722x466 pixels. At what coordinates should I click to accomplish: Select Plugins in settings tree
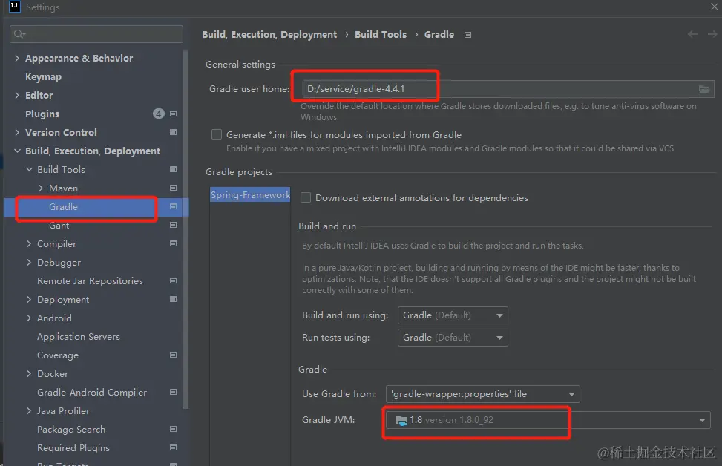point(42,114)
